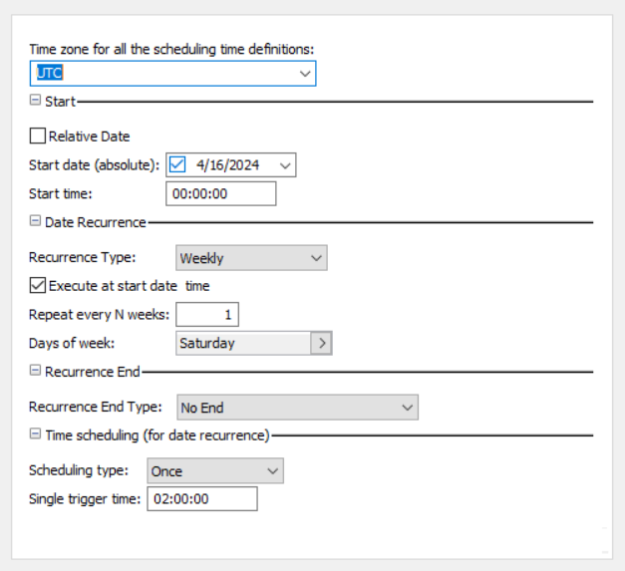The height and width of the screenshot is (571, 625).
Task: Open the Scheduling type dropdown
Action: click(x=272, y=471)
